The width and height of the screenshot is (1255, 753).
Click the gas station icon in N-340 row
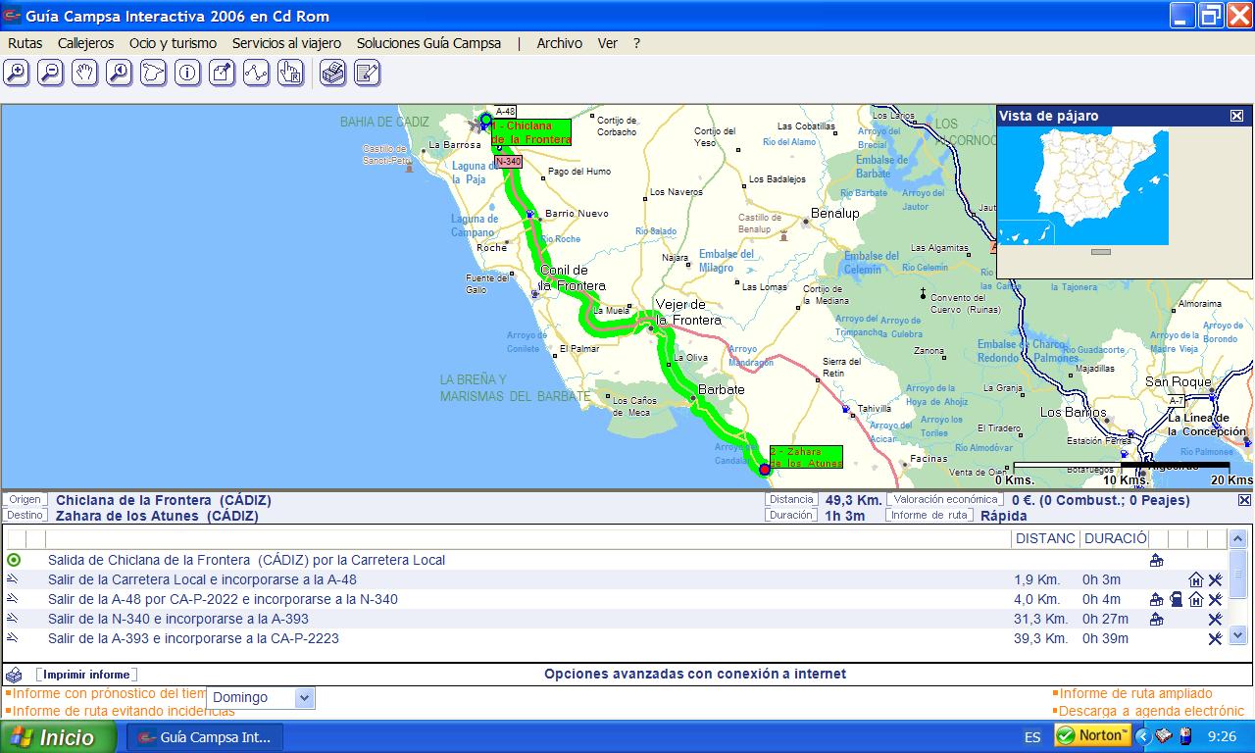click(x=1176, y=599)
